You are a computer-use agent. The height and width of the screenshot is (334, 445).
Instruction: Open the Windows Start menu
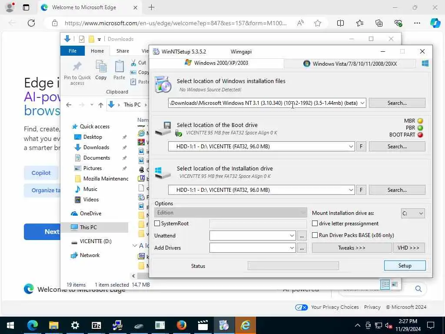pyautogui.click(x=10, y=325)
